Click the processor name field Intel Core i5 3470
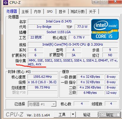122x119 pixels. pos(59,21)
